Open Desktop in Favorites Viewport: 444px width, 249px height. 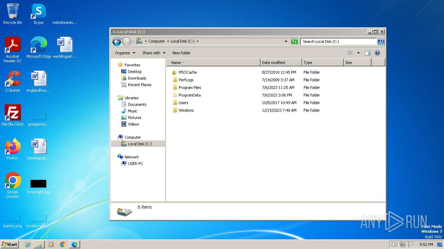click(x=135, y=72)
